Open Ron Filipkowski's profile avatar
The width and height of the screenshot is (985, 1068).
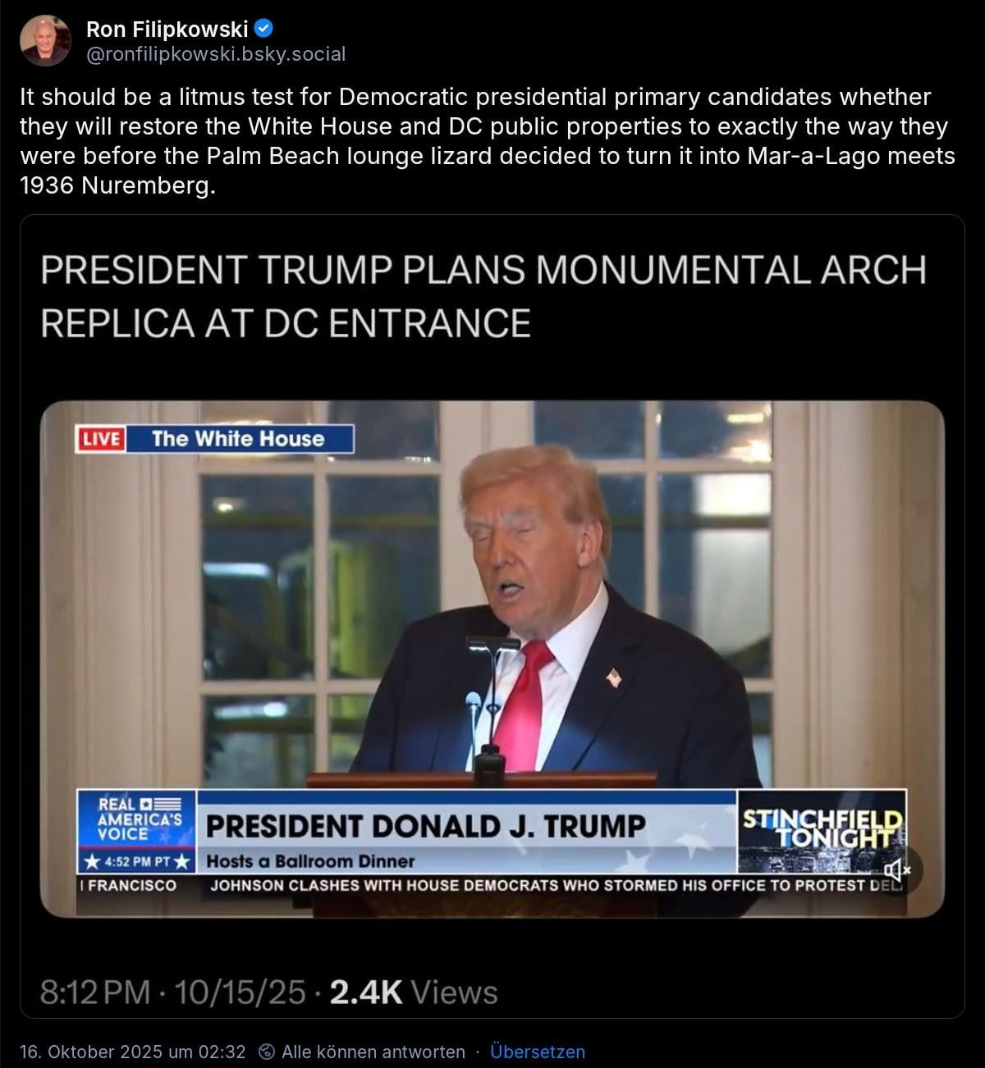pos(45,40)
